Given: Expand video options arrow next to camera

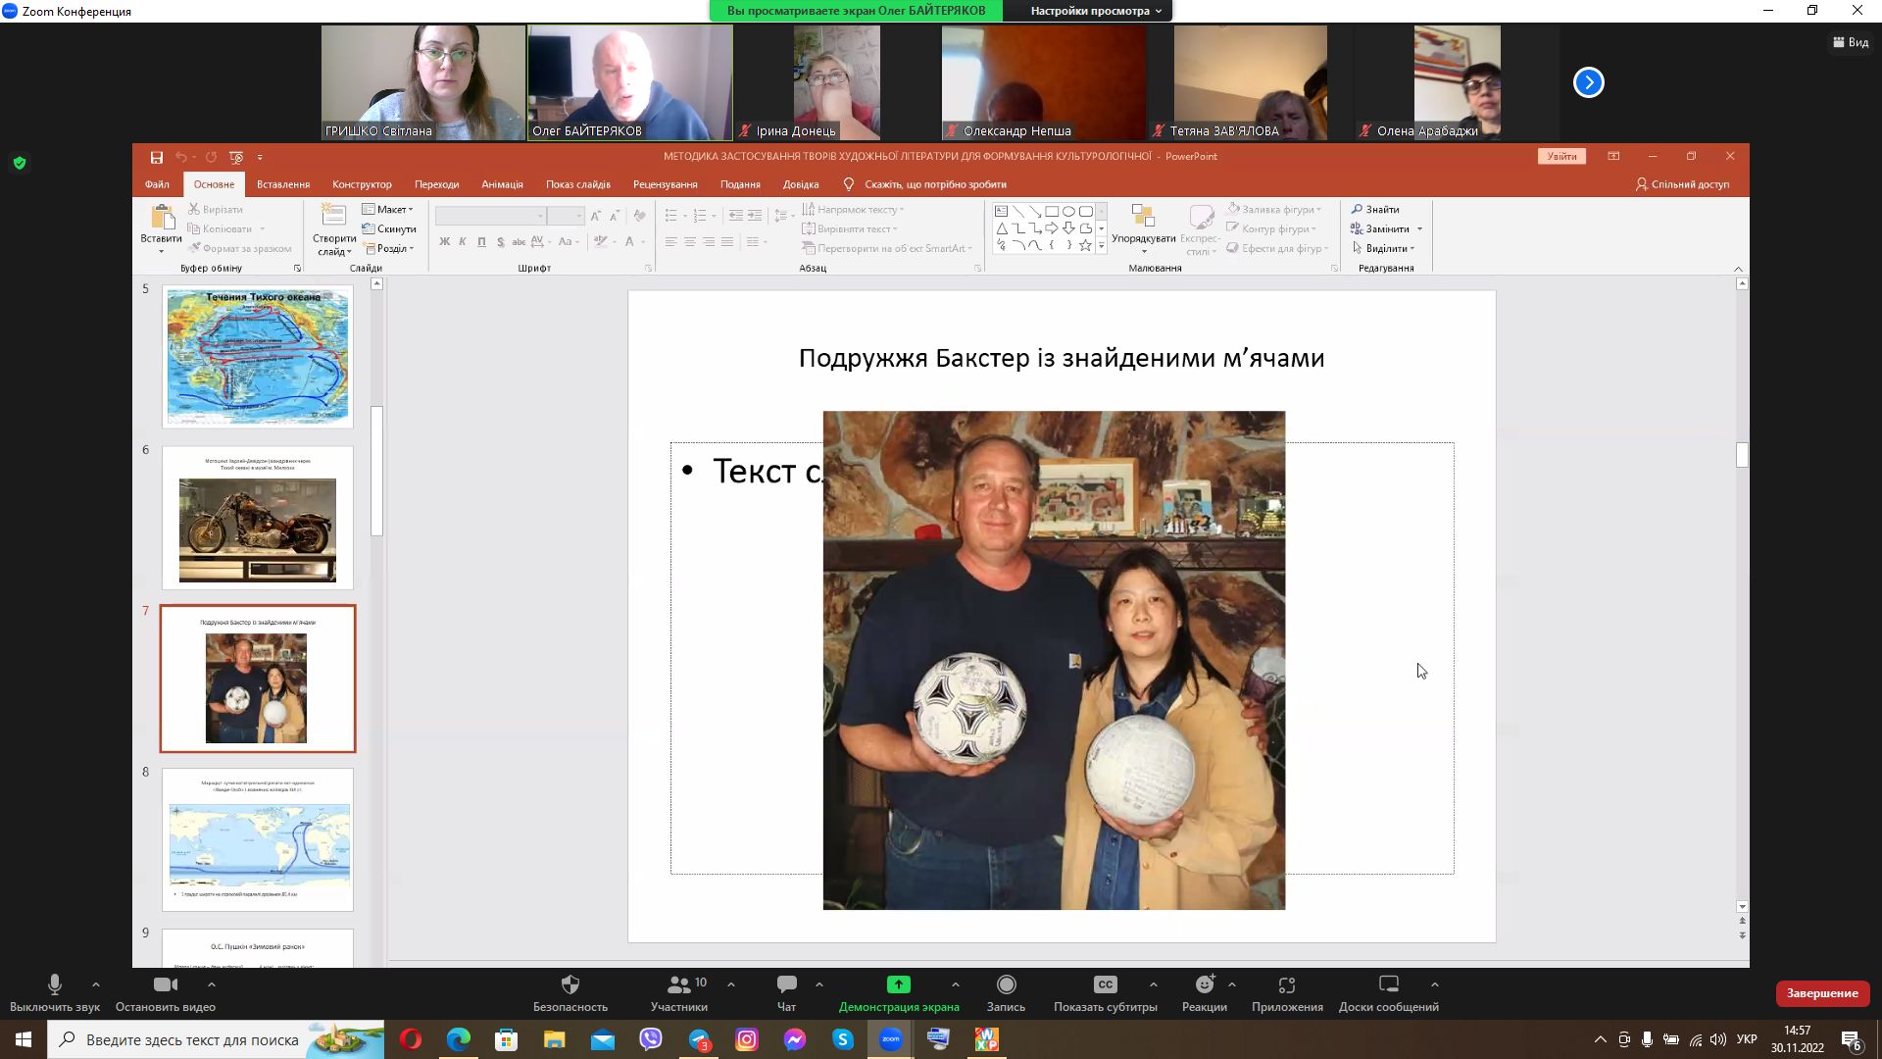Looking at the screenshot, I should [x=211, y=984].
